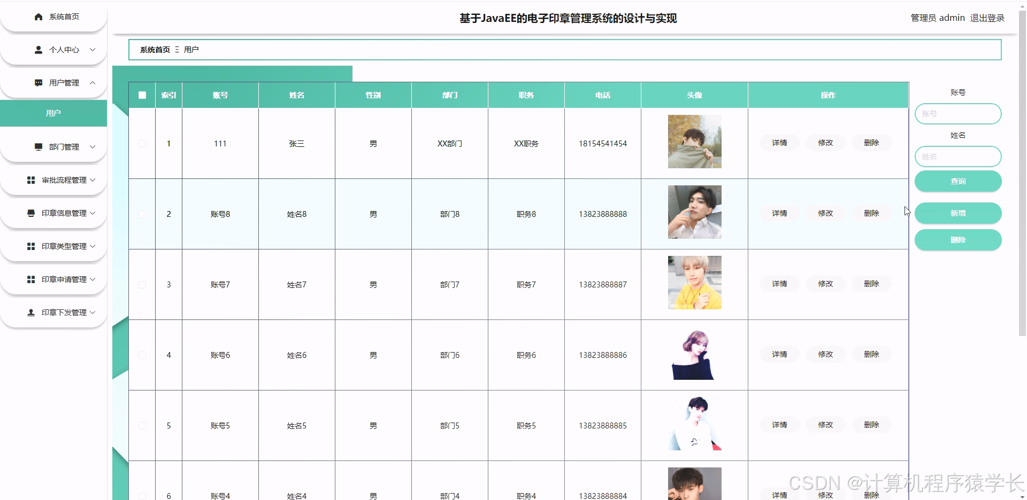Click the 姓名6 cell

[x=297, y=355]
